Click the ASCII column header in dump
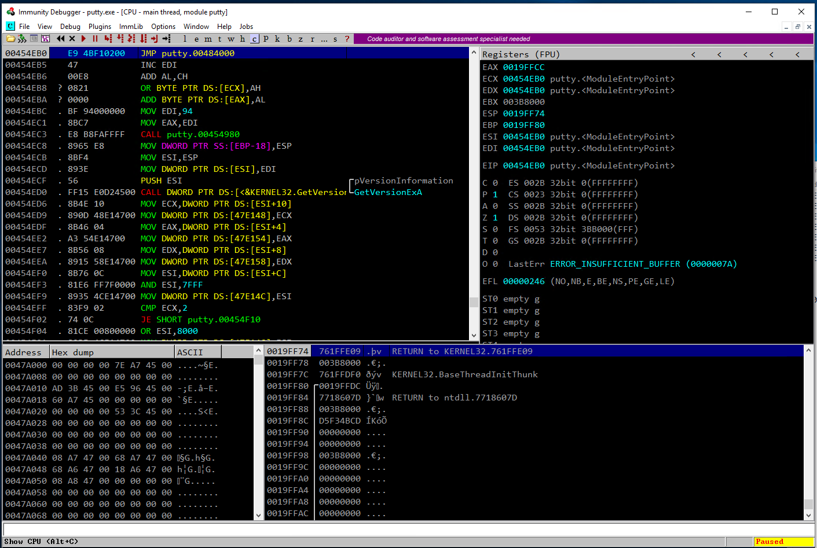Image resolution: width=817 pixels, height=548 pixels. pyautogui.click(x=197, y=352)
